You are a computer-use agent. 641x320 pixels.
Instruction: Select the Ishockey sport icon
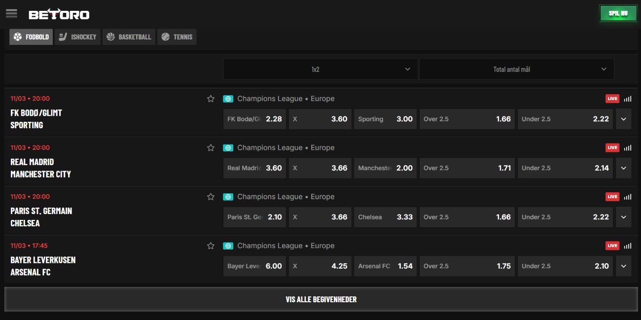coord(63,36)
